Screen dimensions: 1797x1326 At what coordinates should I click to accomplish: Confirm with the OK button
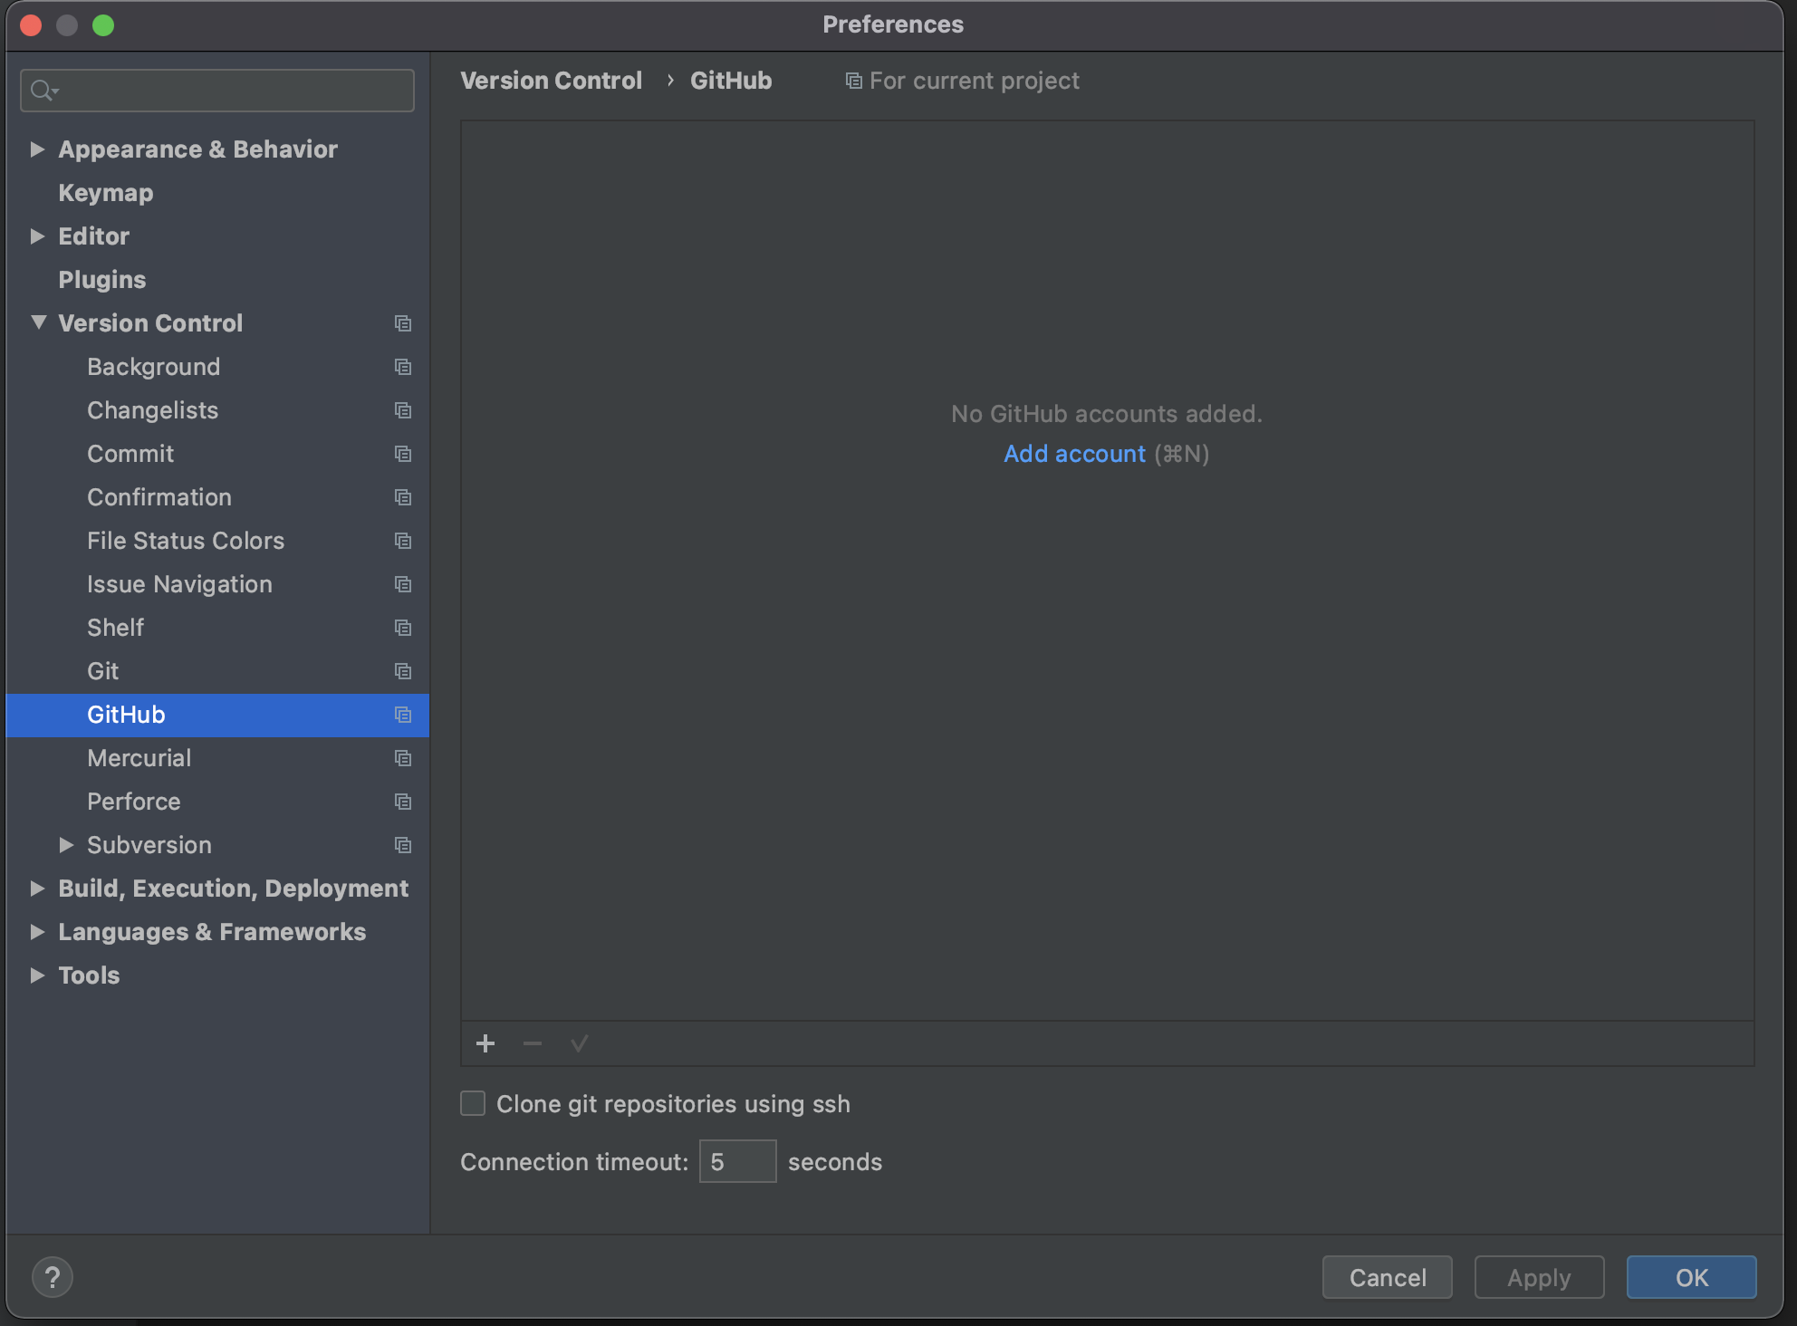click(x=1690, y=1277)
